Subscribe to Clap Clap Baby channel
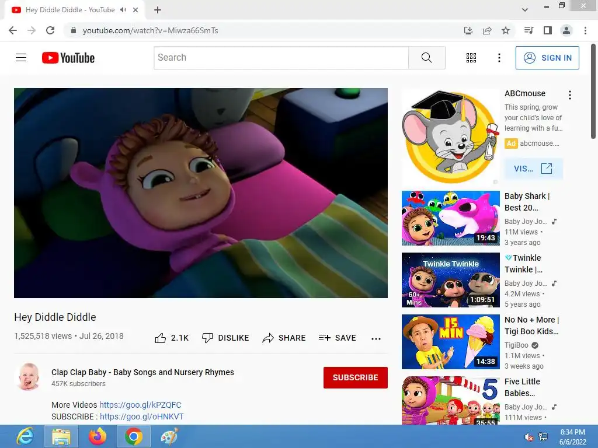The height and width of the screenshot is (448, 598). 356,377
